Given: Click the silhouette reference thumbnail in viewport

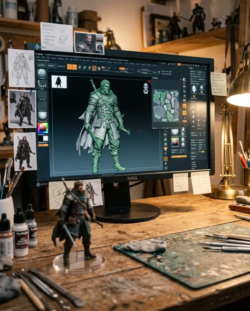Looking at the screenshot, I should point(59,82).
